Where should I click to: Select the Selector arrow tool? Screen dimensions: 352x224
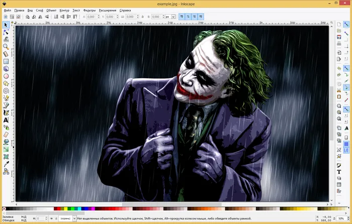pos(6,25)
